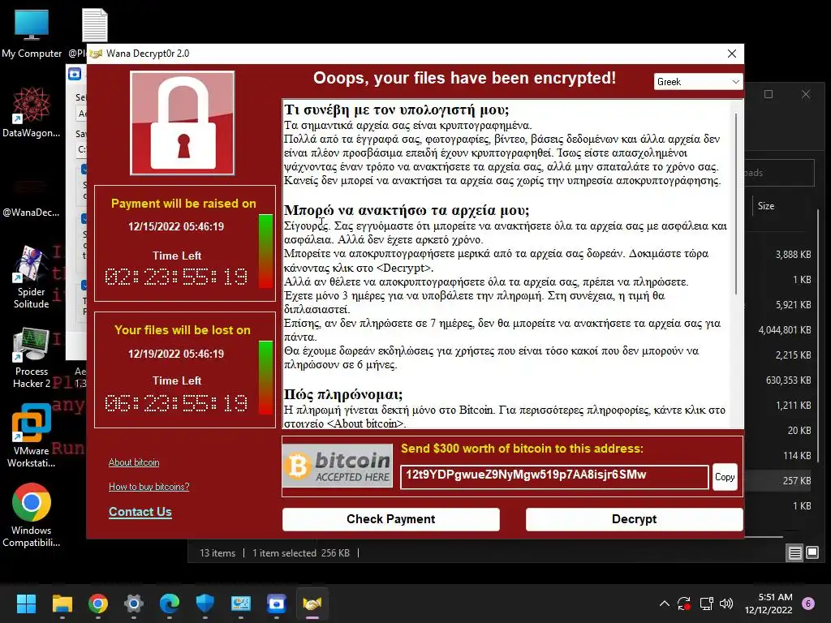Select the @WanaDec desktop item
The width and height of the screenshot is (831, 623).
31,199
